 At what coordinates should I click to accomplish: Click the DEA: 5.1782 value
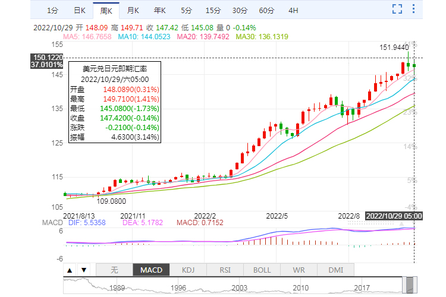tap(143, 223)
